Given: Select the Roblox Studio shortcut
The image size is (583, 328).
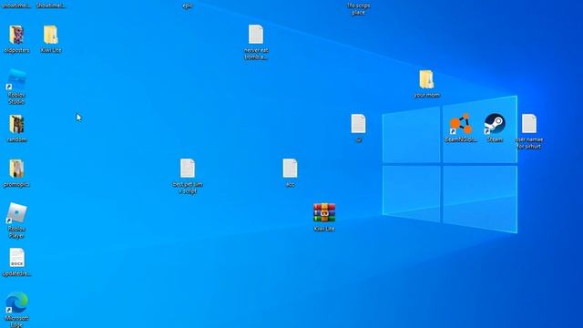Looking at the screenshot, I should click(x=16, y=79).
